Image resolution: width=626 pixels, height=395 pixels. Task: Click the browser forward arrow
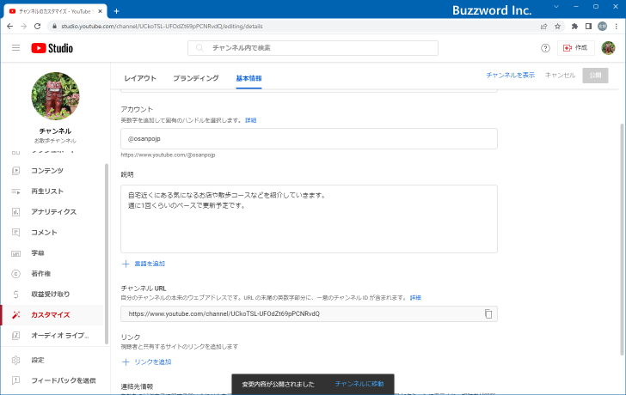pos(23,27)
